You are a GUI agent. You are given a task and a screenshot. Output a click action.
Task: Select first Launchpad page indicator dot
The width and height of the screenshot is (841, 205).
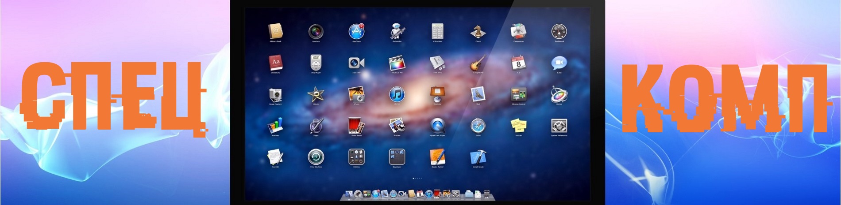pyautogui.click(x=413, y=178)
